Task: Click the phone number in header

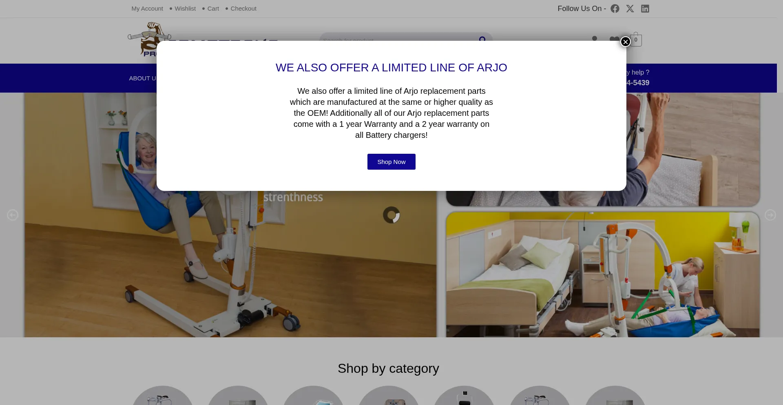Action: click(638, 83)
